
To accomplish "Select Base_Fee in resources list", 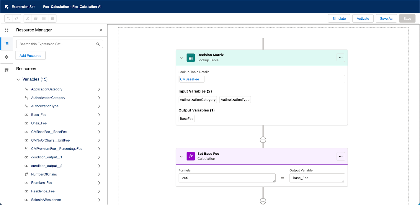I will tap(39, 115).
